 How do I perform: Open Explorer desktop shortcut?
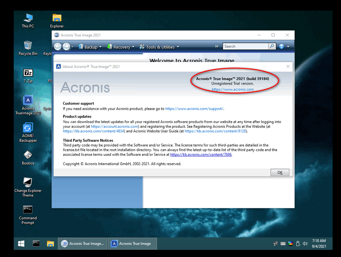coord(57,21)
